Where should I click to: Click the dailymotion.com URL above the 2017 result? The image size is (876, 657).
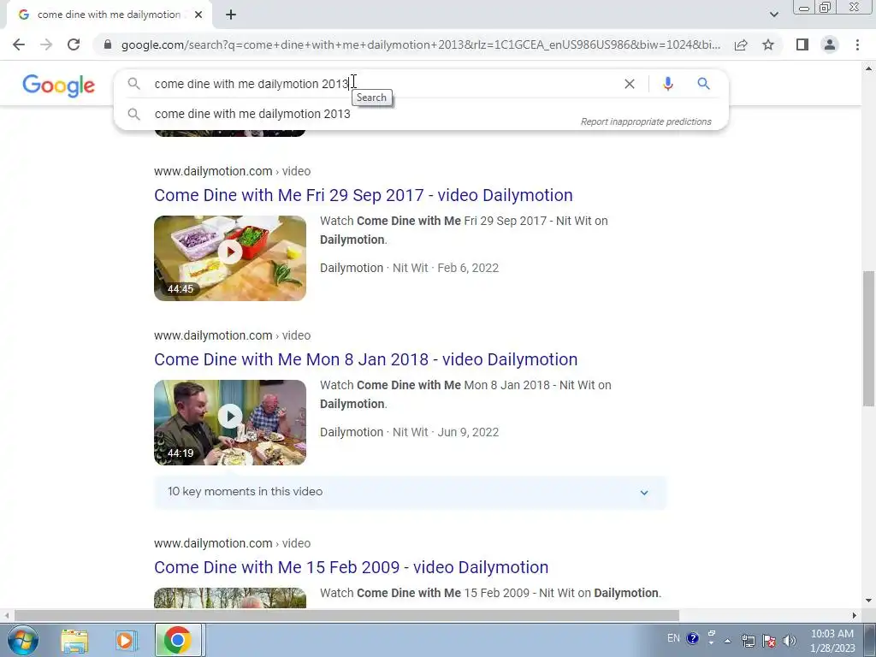233,171
